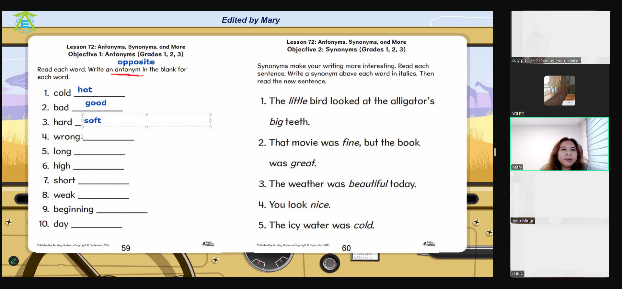Click the word "wrong" in item 4

[x=67, y=137]
